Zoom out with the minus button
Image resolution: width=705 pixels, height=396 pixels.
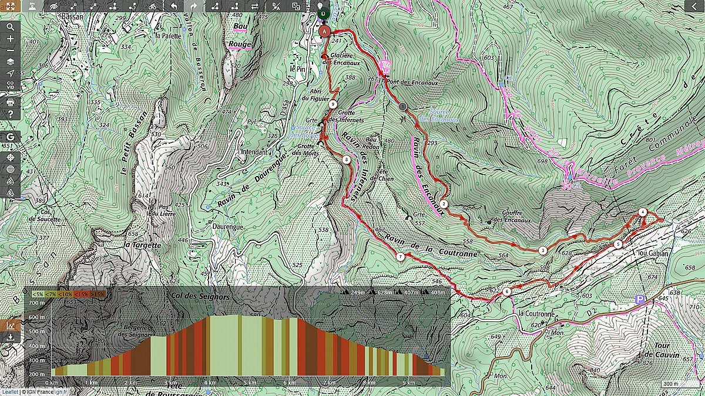[10, 50]
